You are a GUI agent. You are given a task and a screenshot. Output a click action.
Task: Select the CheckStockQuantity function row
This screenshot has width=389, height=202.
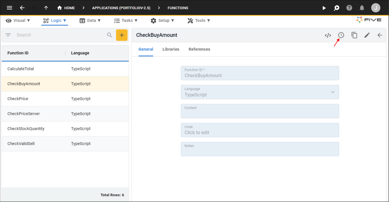click(65, 129)
